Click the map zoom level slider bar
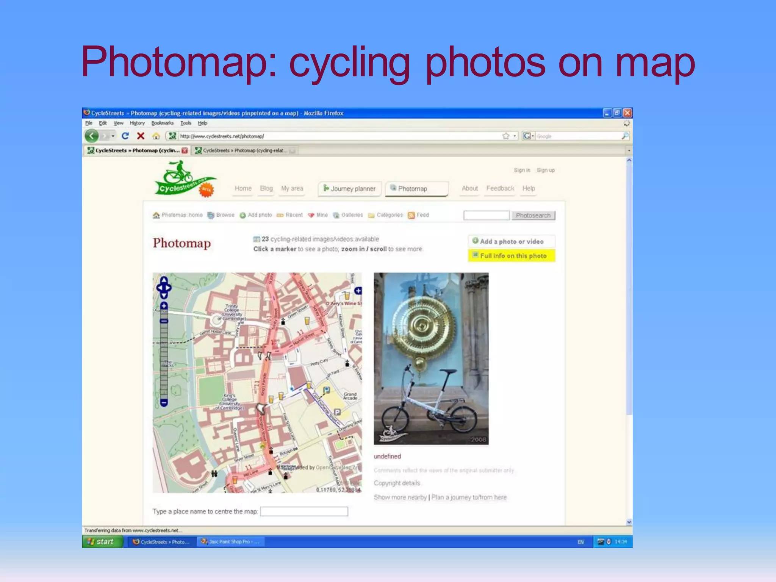 (x=164, y=354)
